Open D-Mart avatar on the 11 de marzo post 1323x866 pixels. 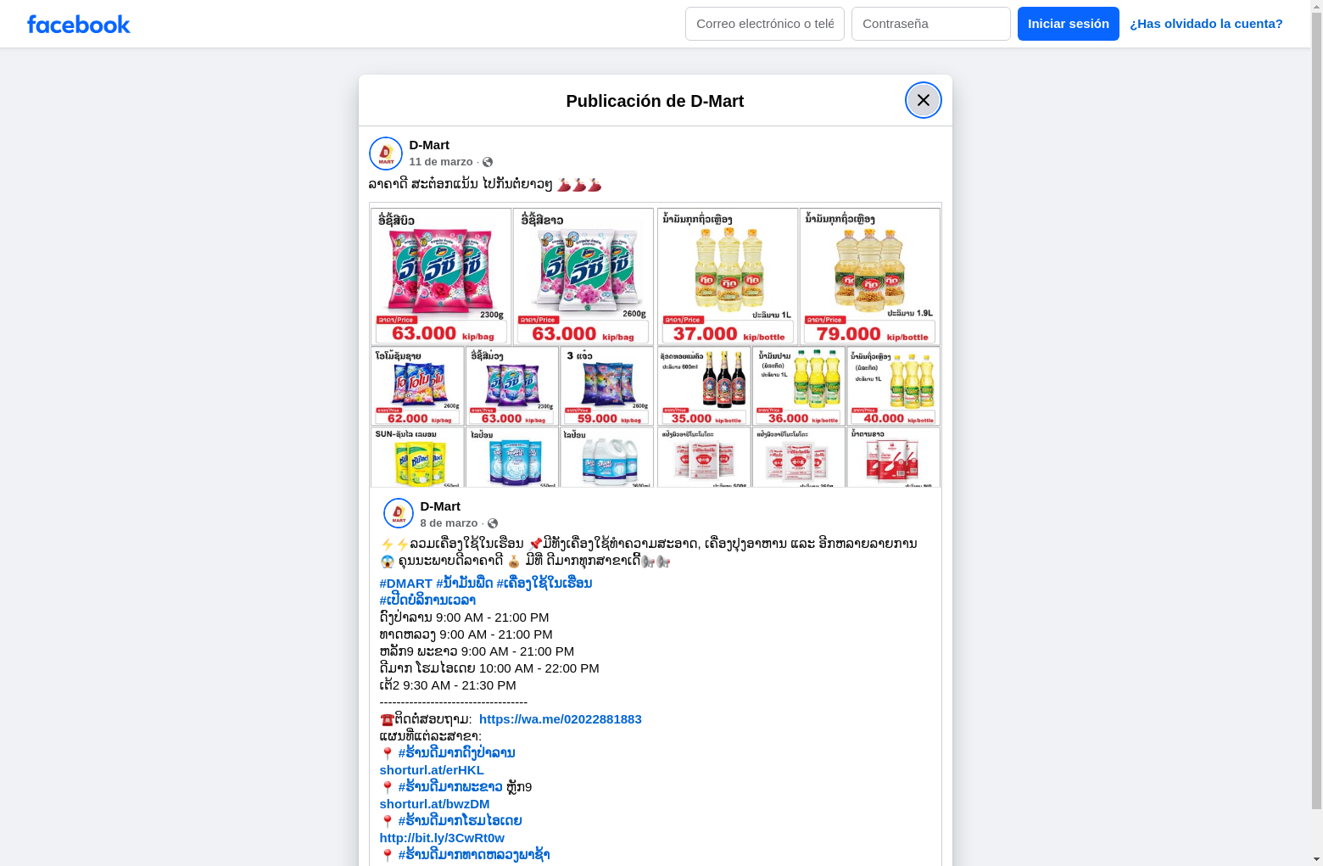point(386,154)
